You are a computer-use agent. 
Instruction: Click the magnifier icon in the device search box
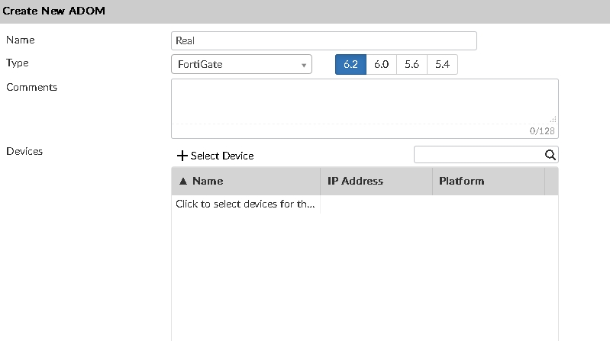click(550, 155)
